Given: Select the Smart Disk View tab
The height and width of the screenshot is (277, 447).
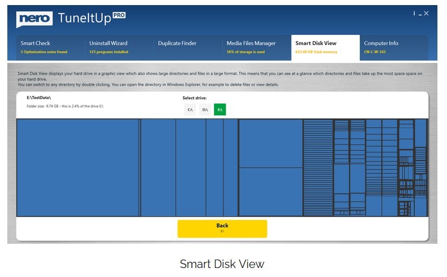Looking at the screenshot, I should pos(325,47).
